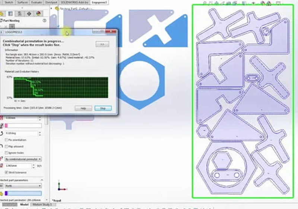Click the 'Processing time' status text
The height and width of the screenshot is (209, 298).
coord(33,108)
